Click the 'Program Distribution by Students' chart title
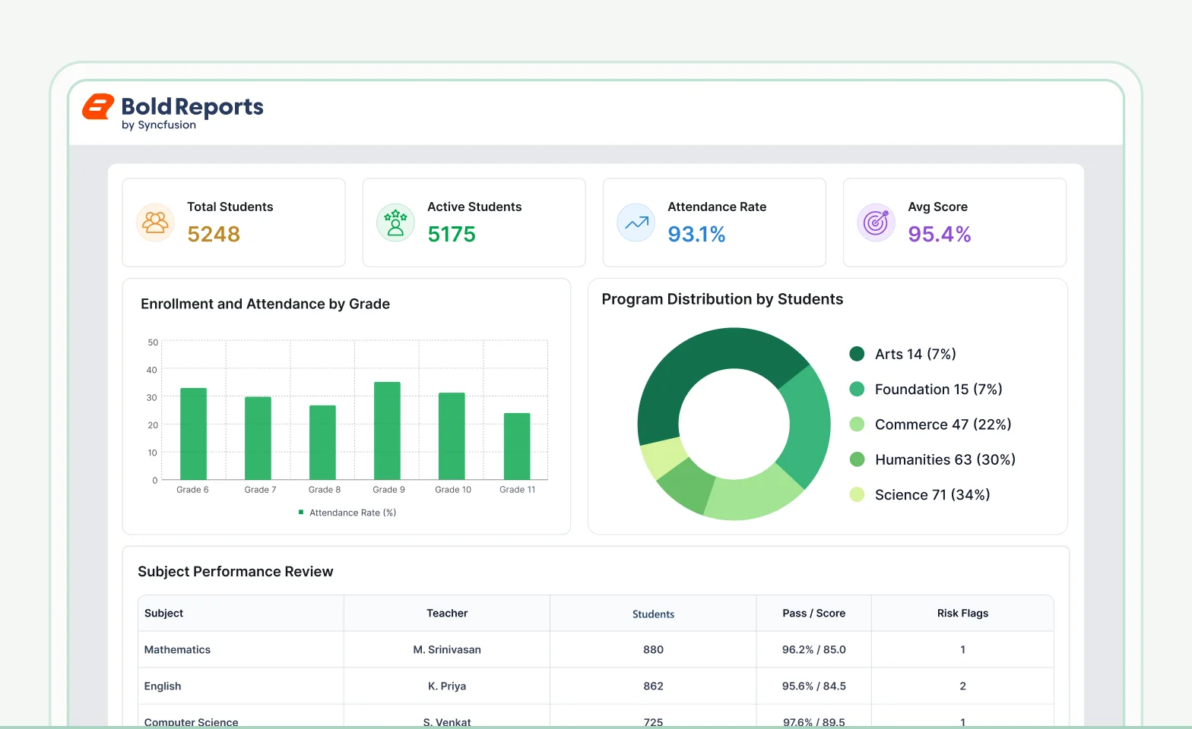 (722, 299)
